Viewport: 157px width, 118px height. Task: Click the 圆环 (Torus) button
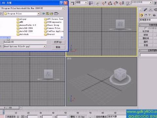point(146,42)
